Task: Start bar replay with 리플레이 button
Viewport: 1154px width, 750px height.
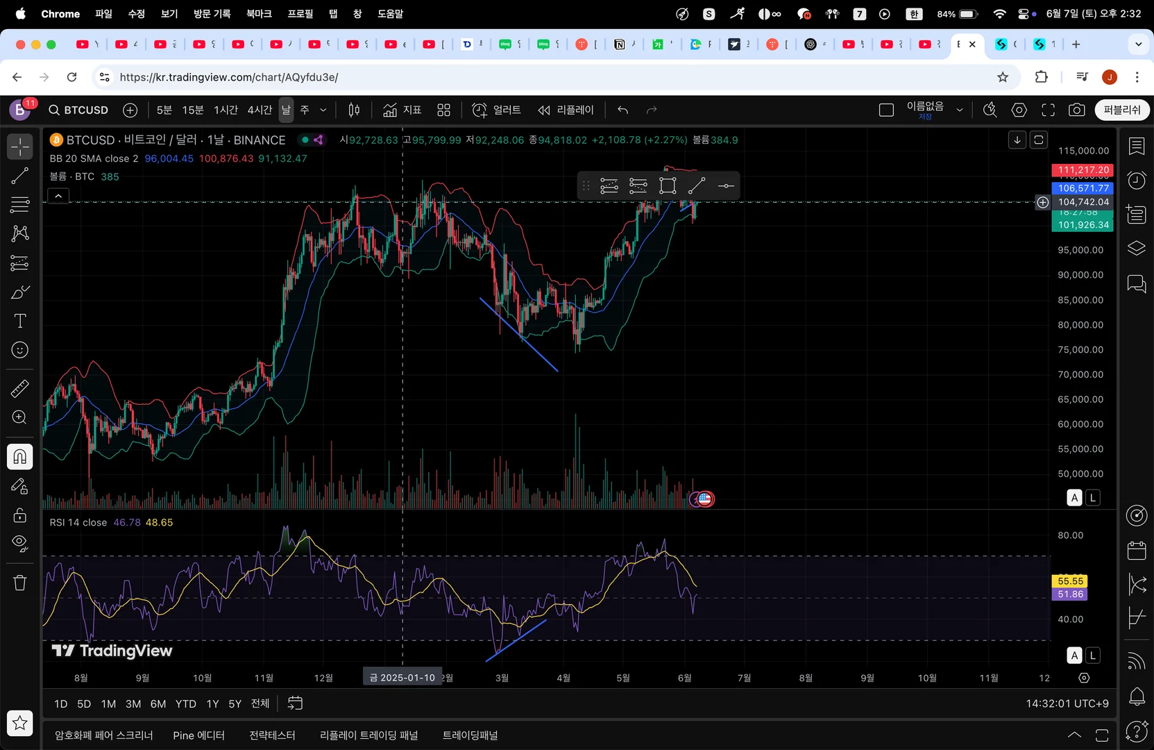Action: coord(566,110)
